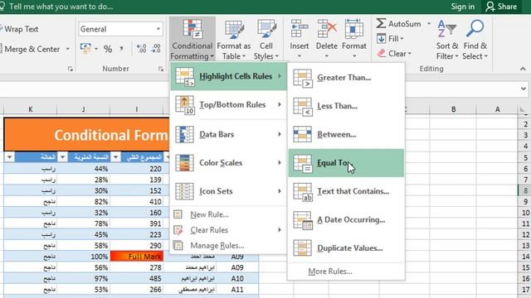Select row 8 header

coord(525,190)
